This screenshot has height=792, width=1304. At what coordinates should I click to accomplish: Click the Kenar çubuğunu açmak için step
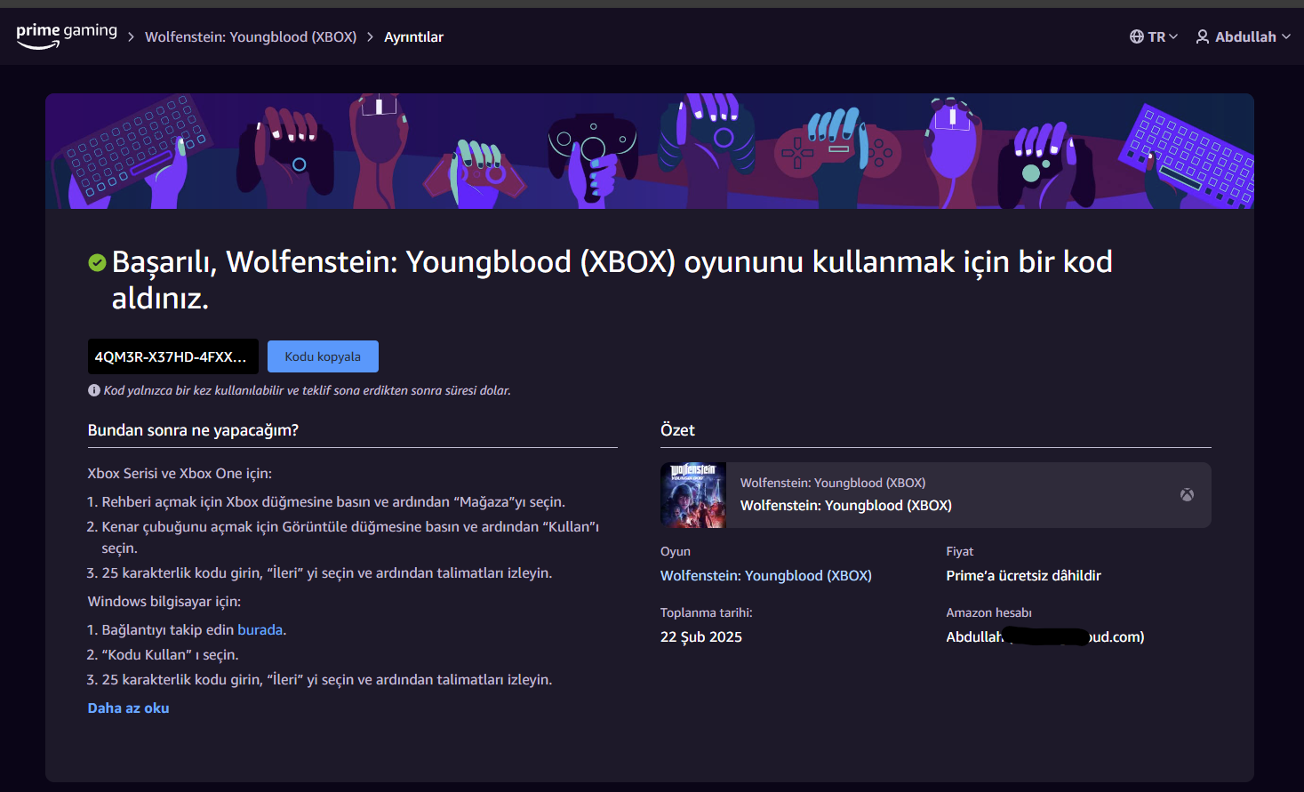point(350,537)
